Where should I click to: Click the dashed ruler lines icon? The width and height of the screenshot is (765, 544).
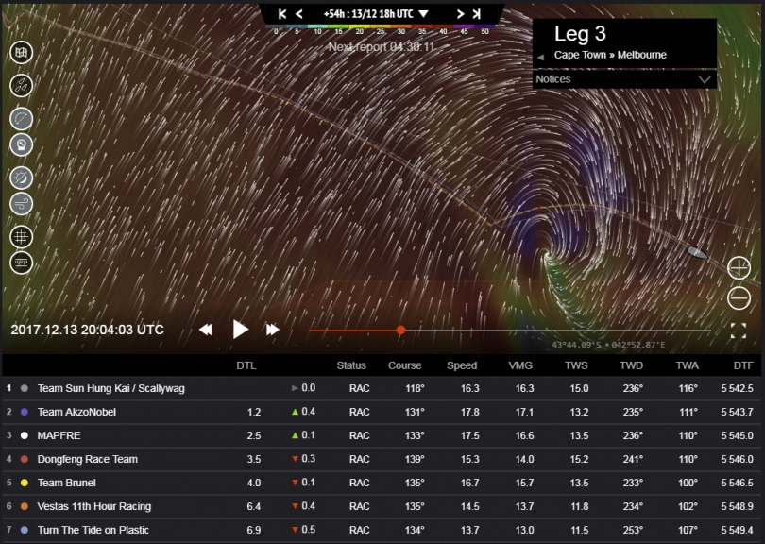tap(22, 263)
